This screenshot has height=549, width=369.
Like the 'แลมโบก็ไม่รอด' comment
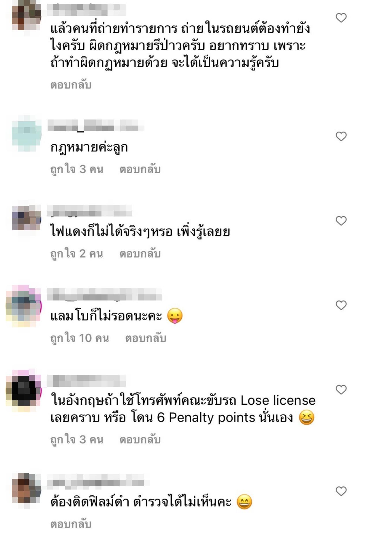[x=341, y=305]
